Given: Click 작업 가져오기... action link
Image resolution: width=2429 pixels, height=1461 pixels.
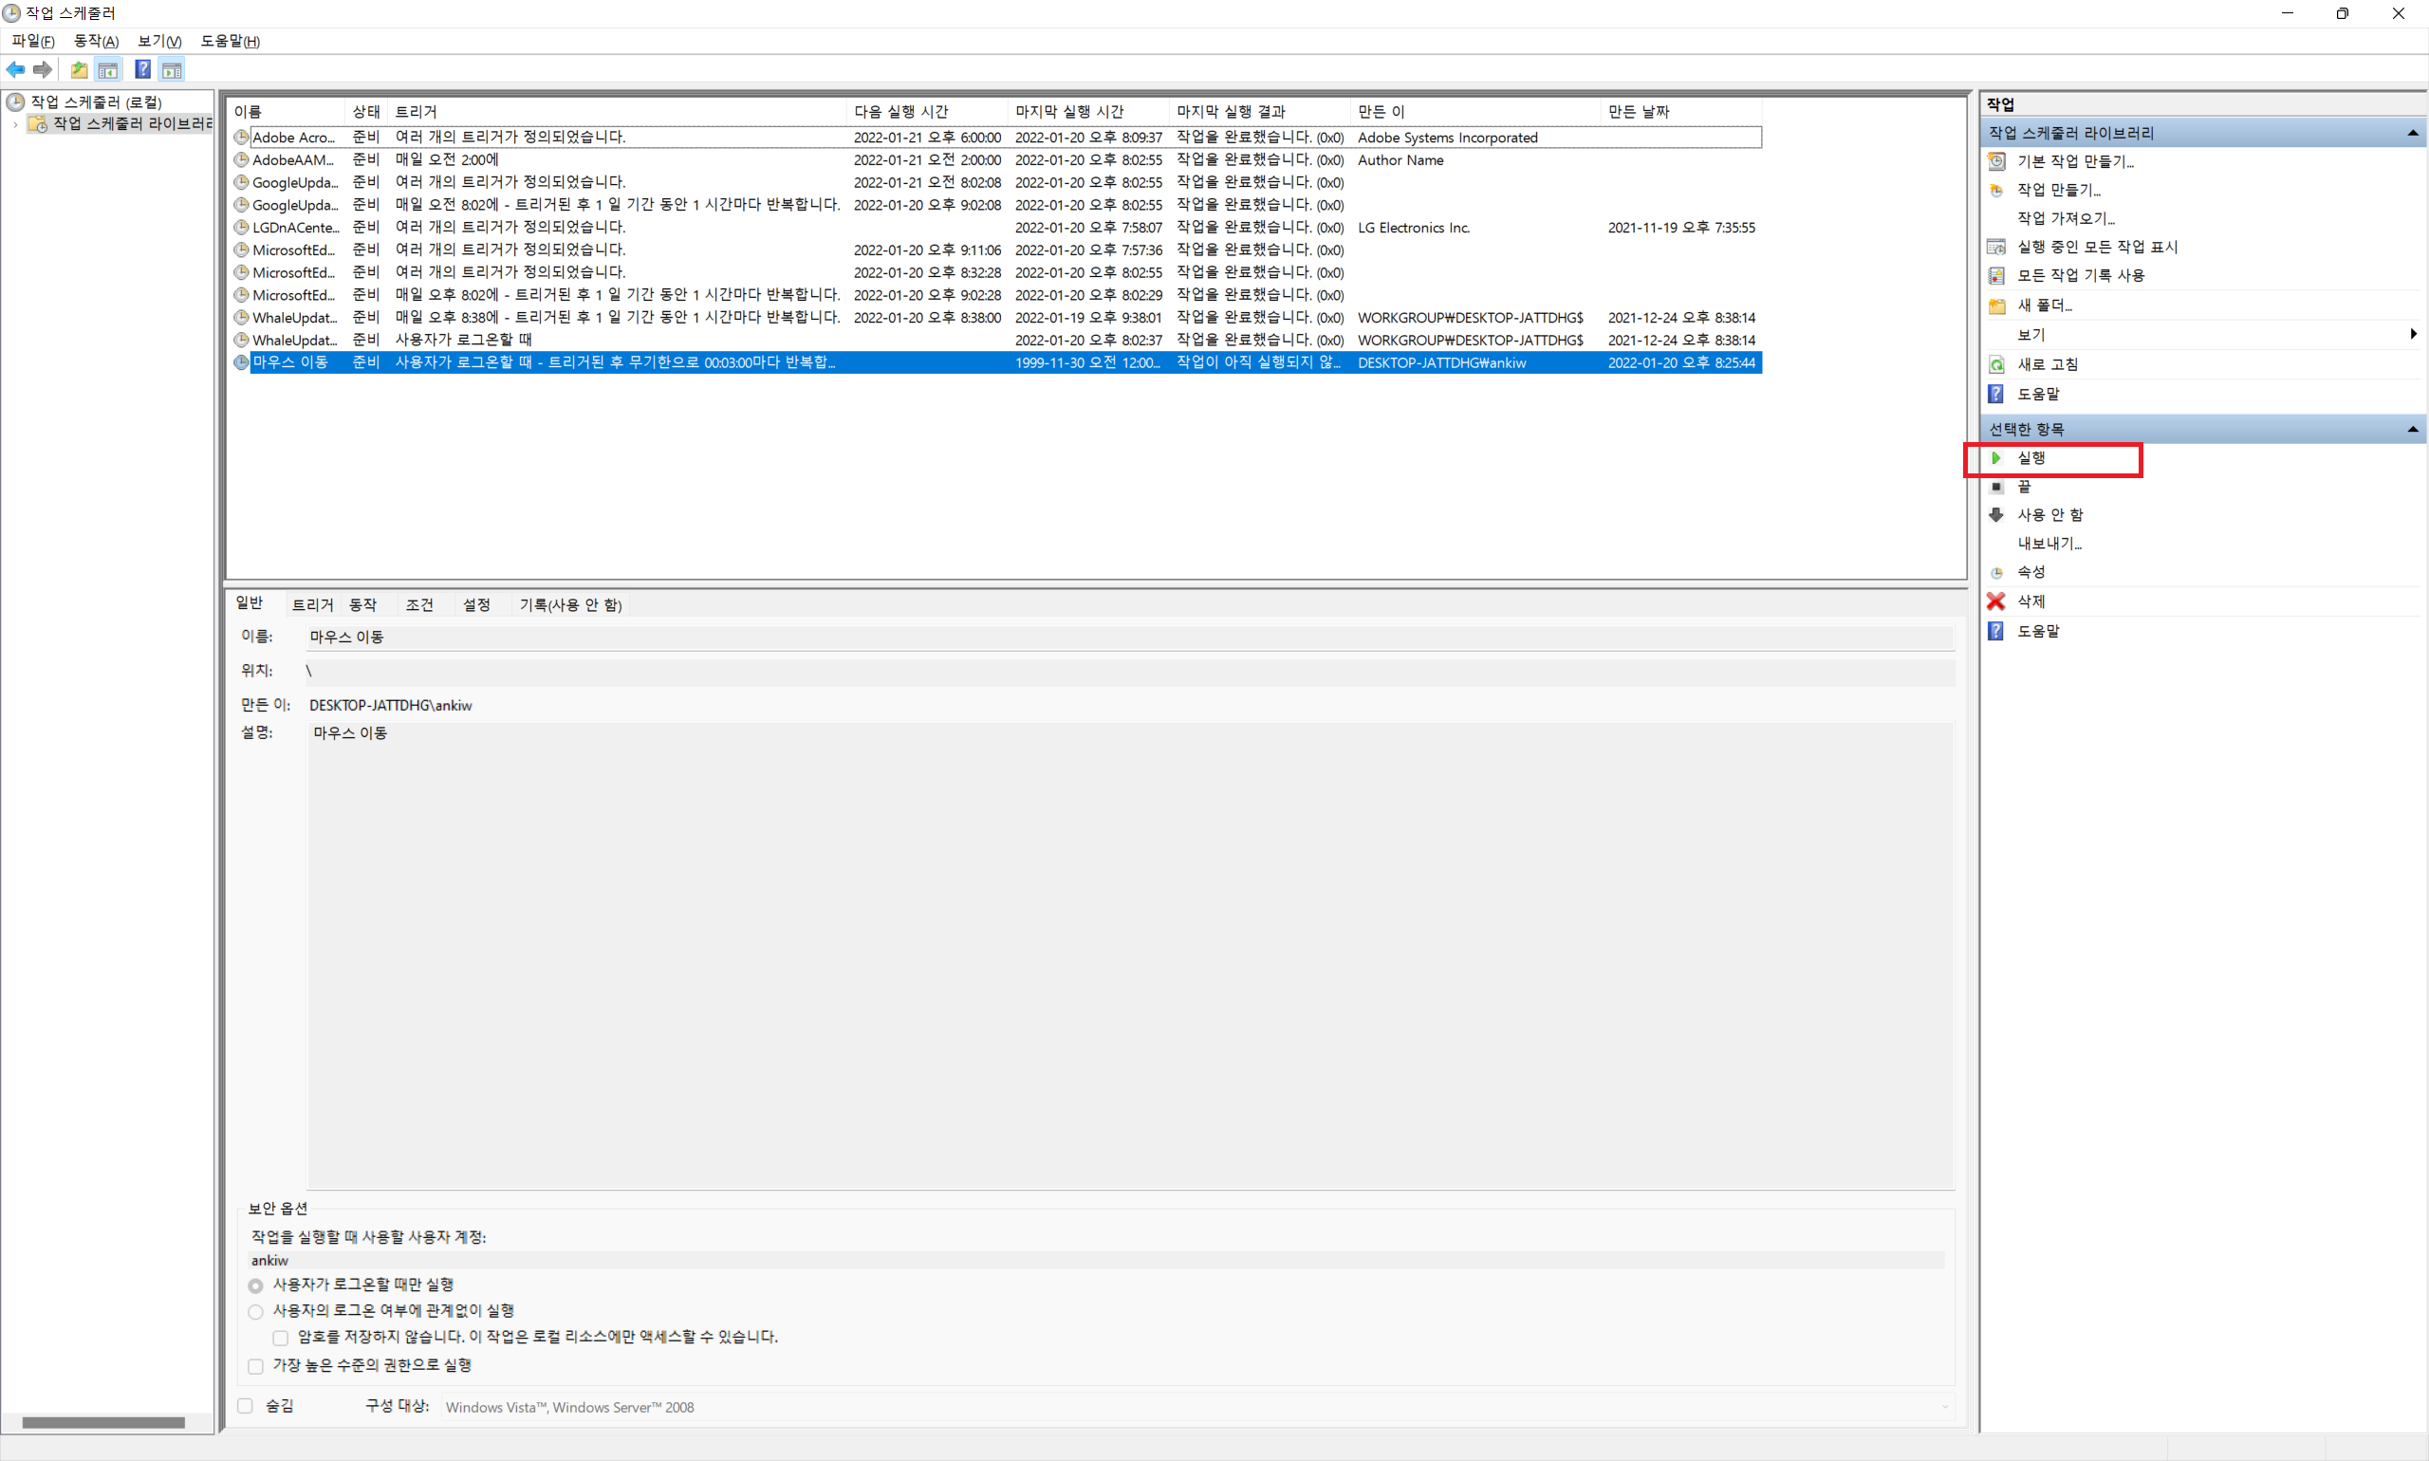Looking at the screenshot, I should (x=2065, y=218).
